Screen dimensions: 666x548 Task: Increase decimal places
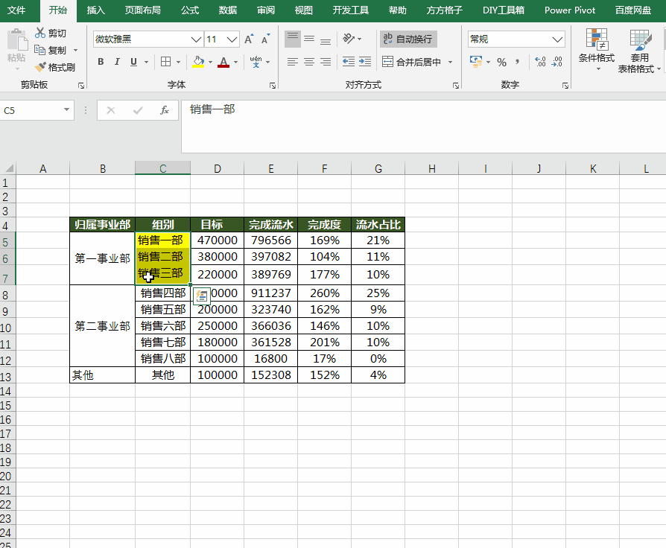tap(540, 62)
